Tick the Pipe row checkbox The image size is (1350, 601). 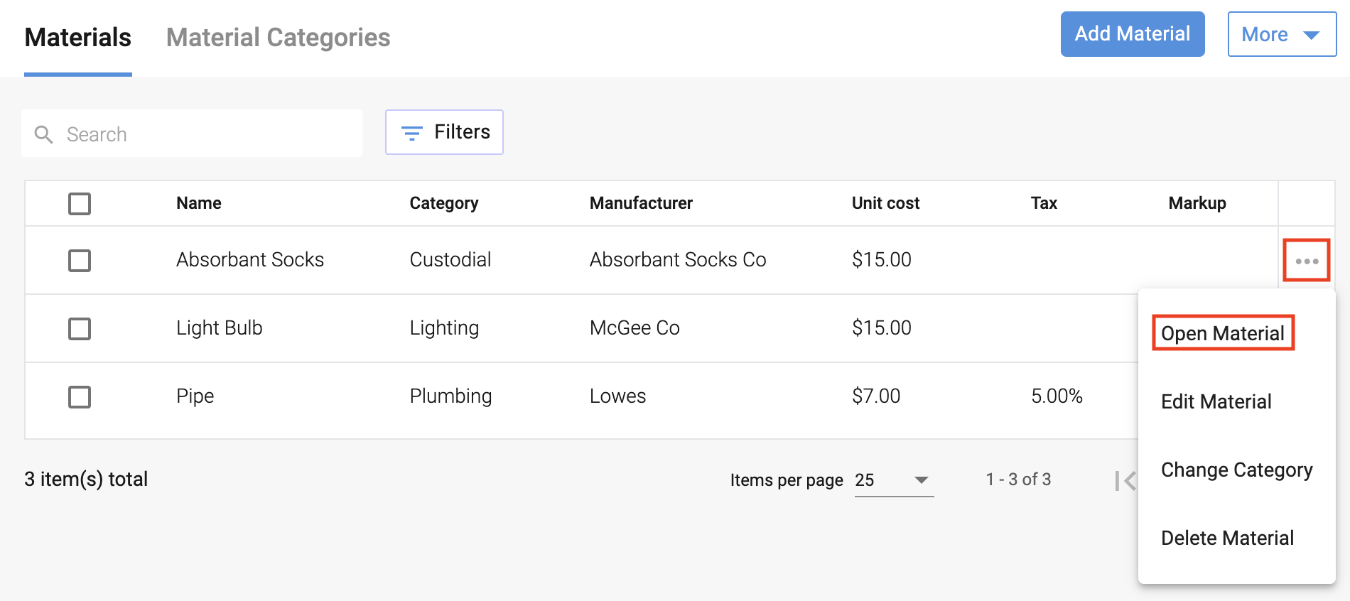pos(80,397)
